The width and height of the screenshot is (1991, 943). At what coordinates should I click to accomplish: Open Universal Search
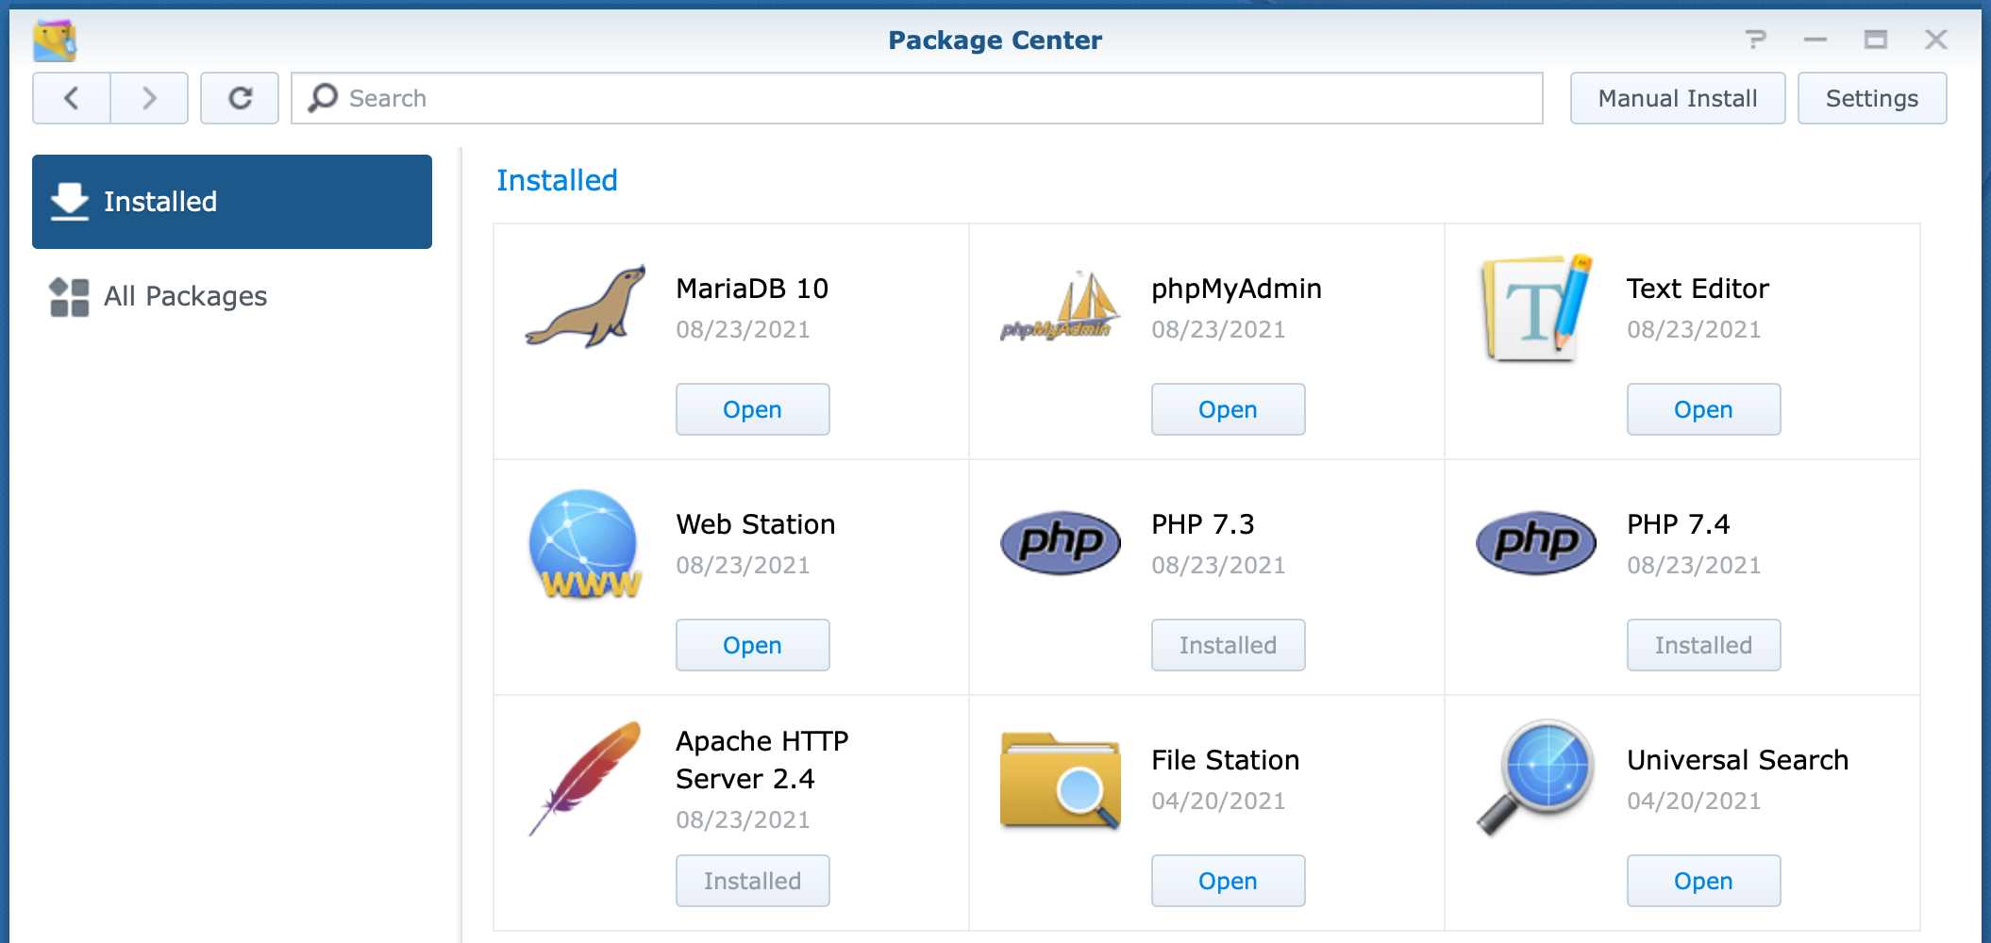tap(1704, 881)
